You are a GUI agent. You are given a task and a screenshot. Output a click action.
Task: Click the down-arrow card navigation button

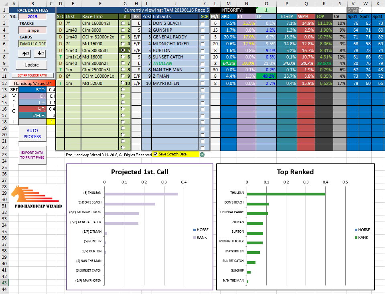(40, 53)
